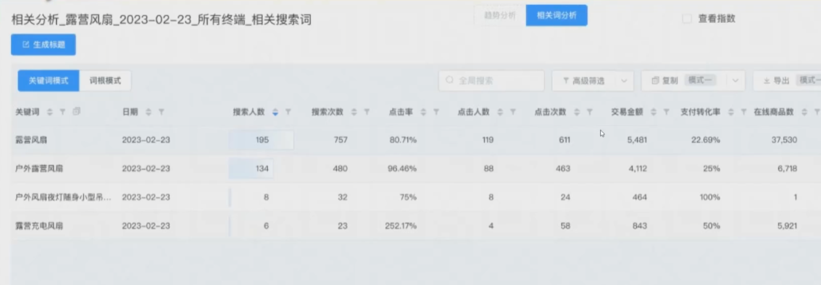Sort the 点击率 column
This screenshot has width=821, height=285.
click(423, 112)
